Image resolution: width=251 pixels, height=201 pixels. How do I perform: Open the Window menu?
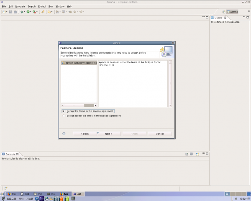60,6
